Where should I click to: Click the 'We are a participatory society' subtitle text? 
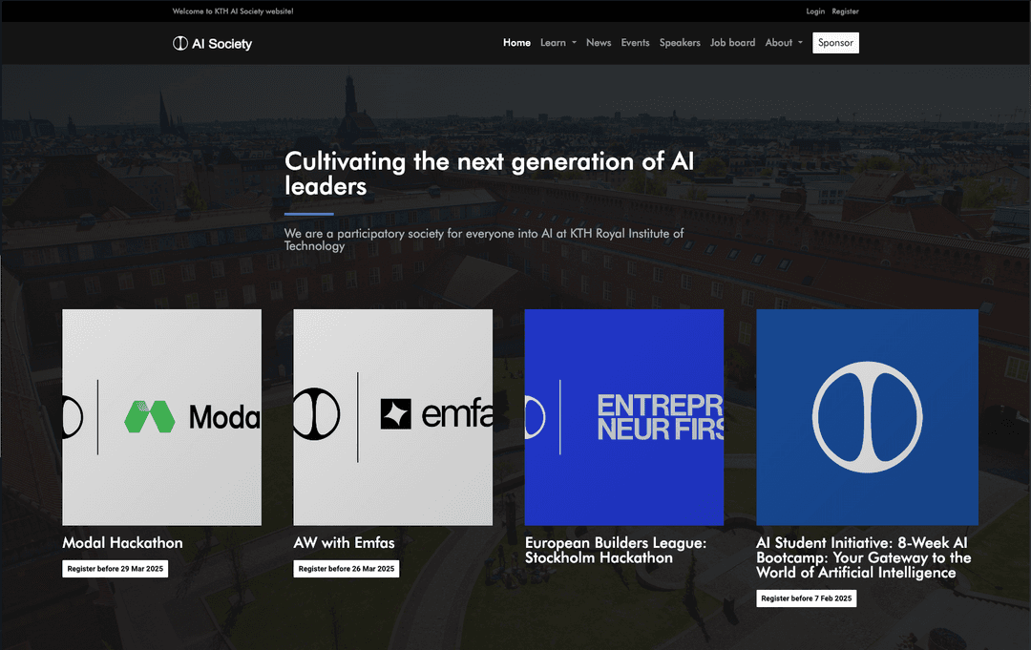(x=484, y=240)
